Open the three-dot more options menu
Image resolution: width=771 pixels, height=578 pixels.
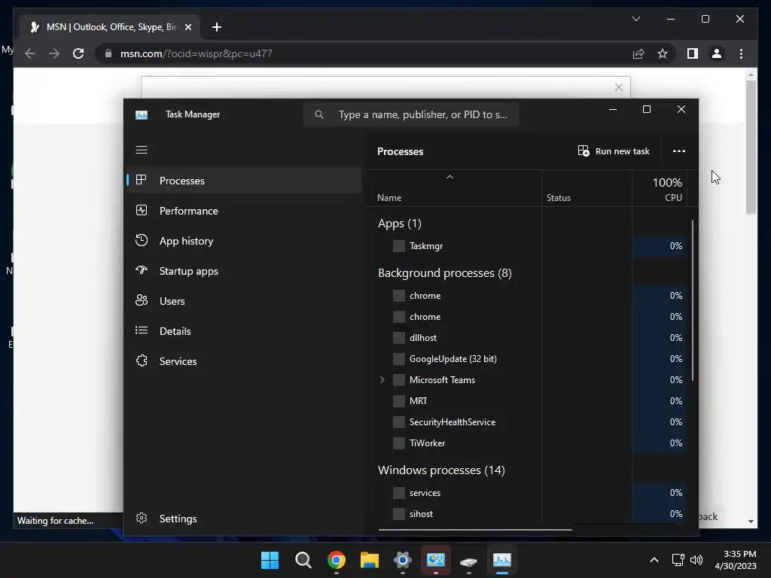[x=679, y=151]
